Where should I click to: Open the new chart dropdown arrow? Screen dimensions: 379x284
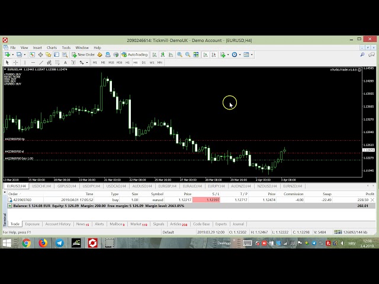coord(11,54)
